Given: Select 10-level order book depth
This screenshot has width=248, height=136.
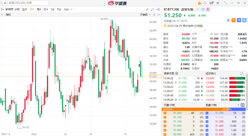Looking at the screenshot, I should pos(243,105).
